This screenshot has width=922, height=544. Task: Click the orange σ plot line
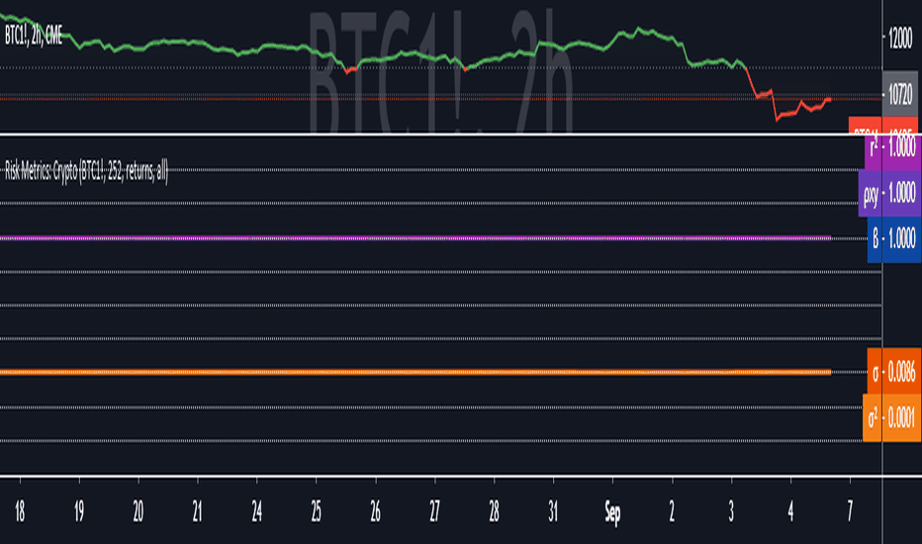tap(415, 372)
